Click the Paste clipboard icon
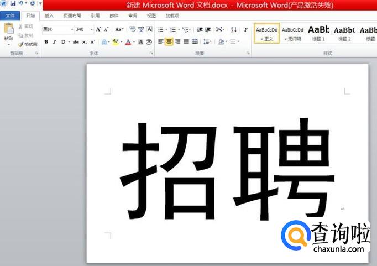The image size is (377, 266). point(8,30)
